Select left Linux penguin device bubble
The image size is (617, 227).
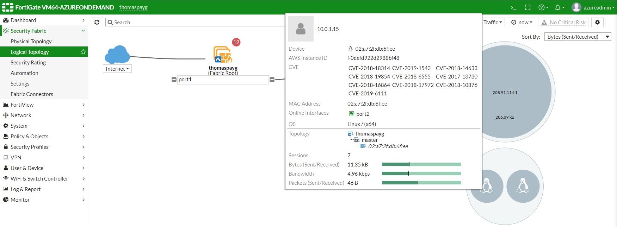click(487, 186)
